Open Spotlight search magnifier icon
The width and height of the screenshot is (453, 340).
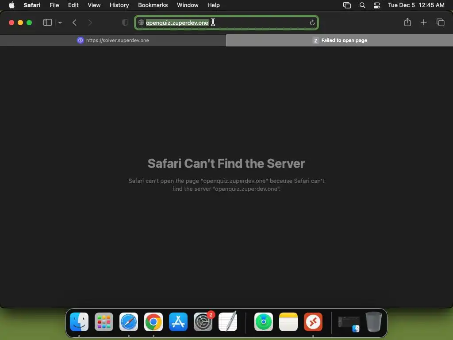tap(362, 5)
